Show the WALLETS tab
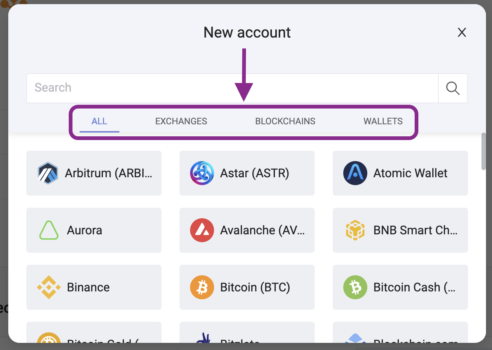 pyautogui.click(x=383, y=121)
